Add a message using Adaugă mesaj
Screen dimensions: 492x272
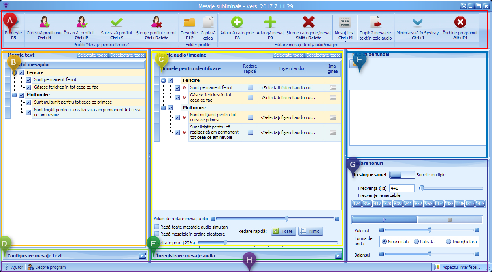click(x=270, y=22)
